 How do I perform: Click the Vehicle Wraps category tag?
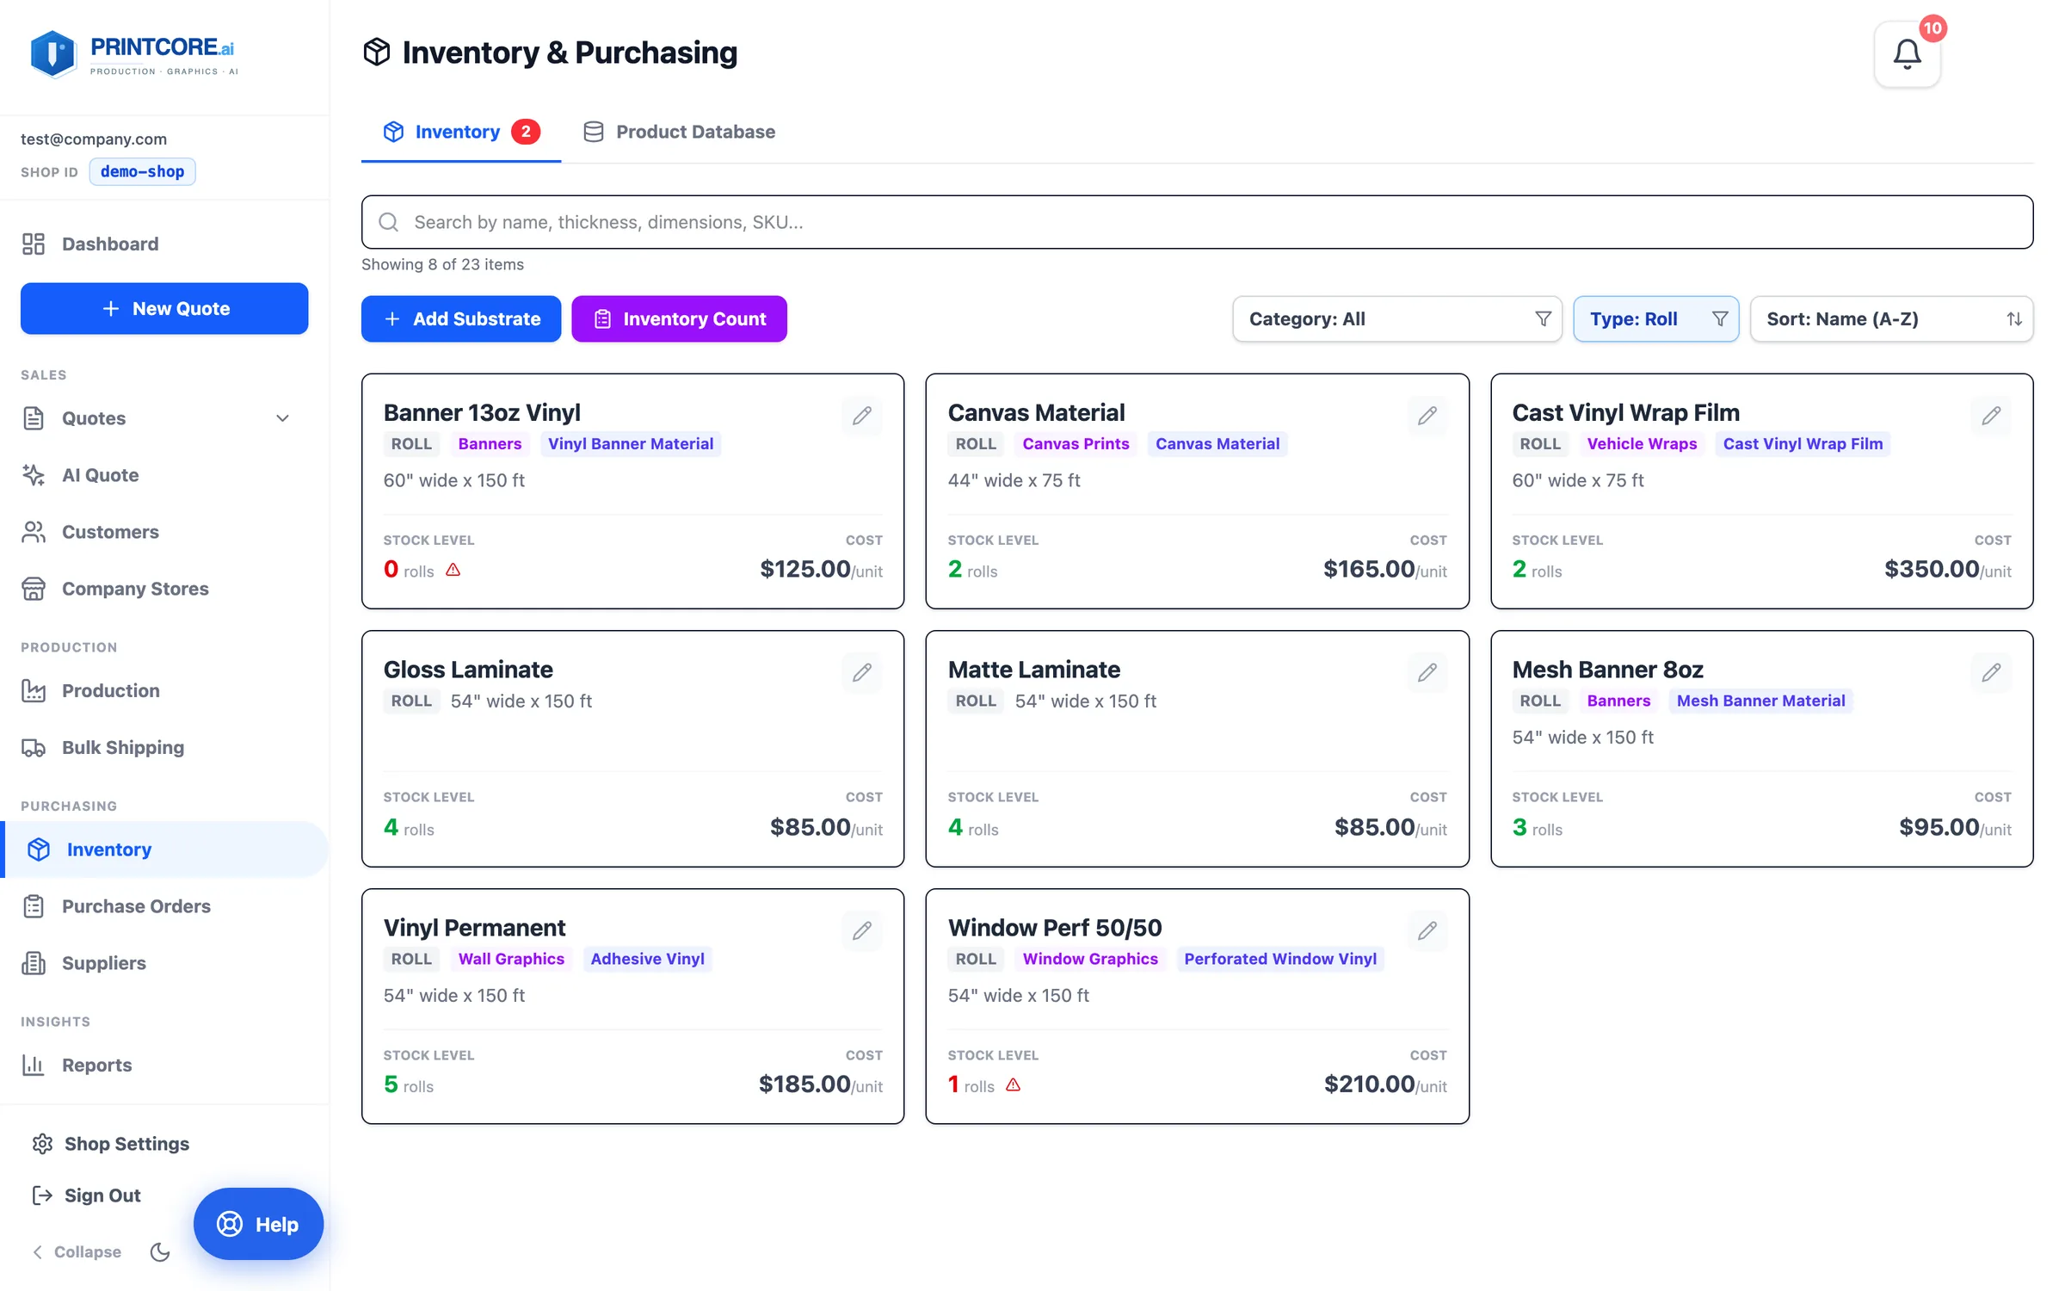tap(1642, 444)
